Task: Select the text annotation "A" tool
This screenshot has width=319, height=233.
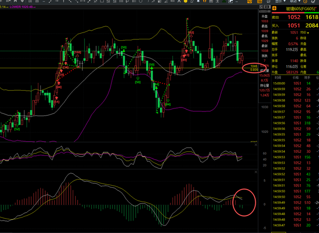Action: point(179,1)
